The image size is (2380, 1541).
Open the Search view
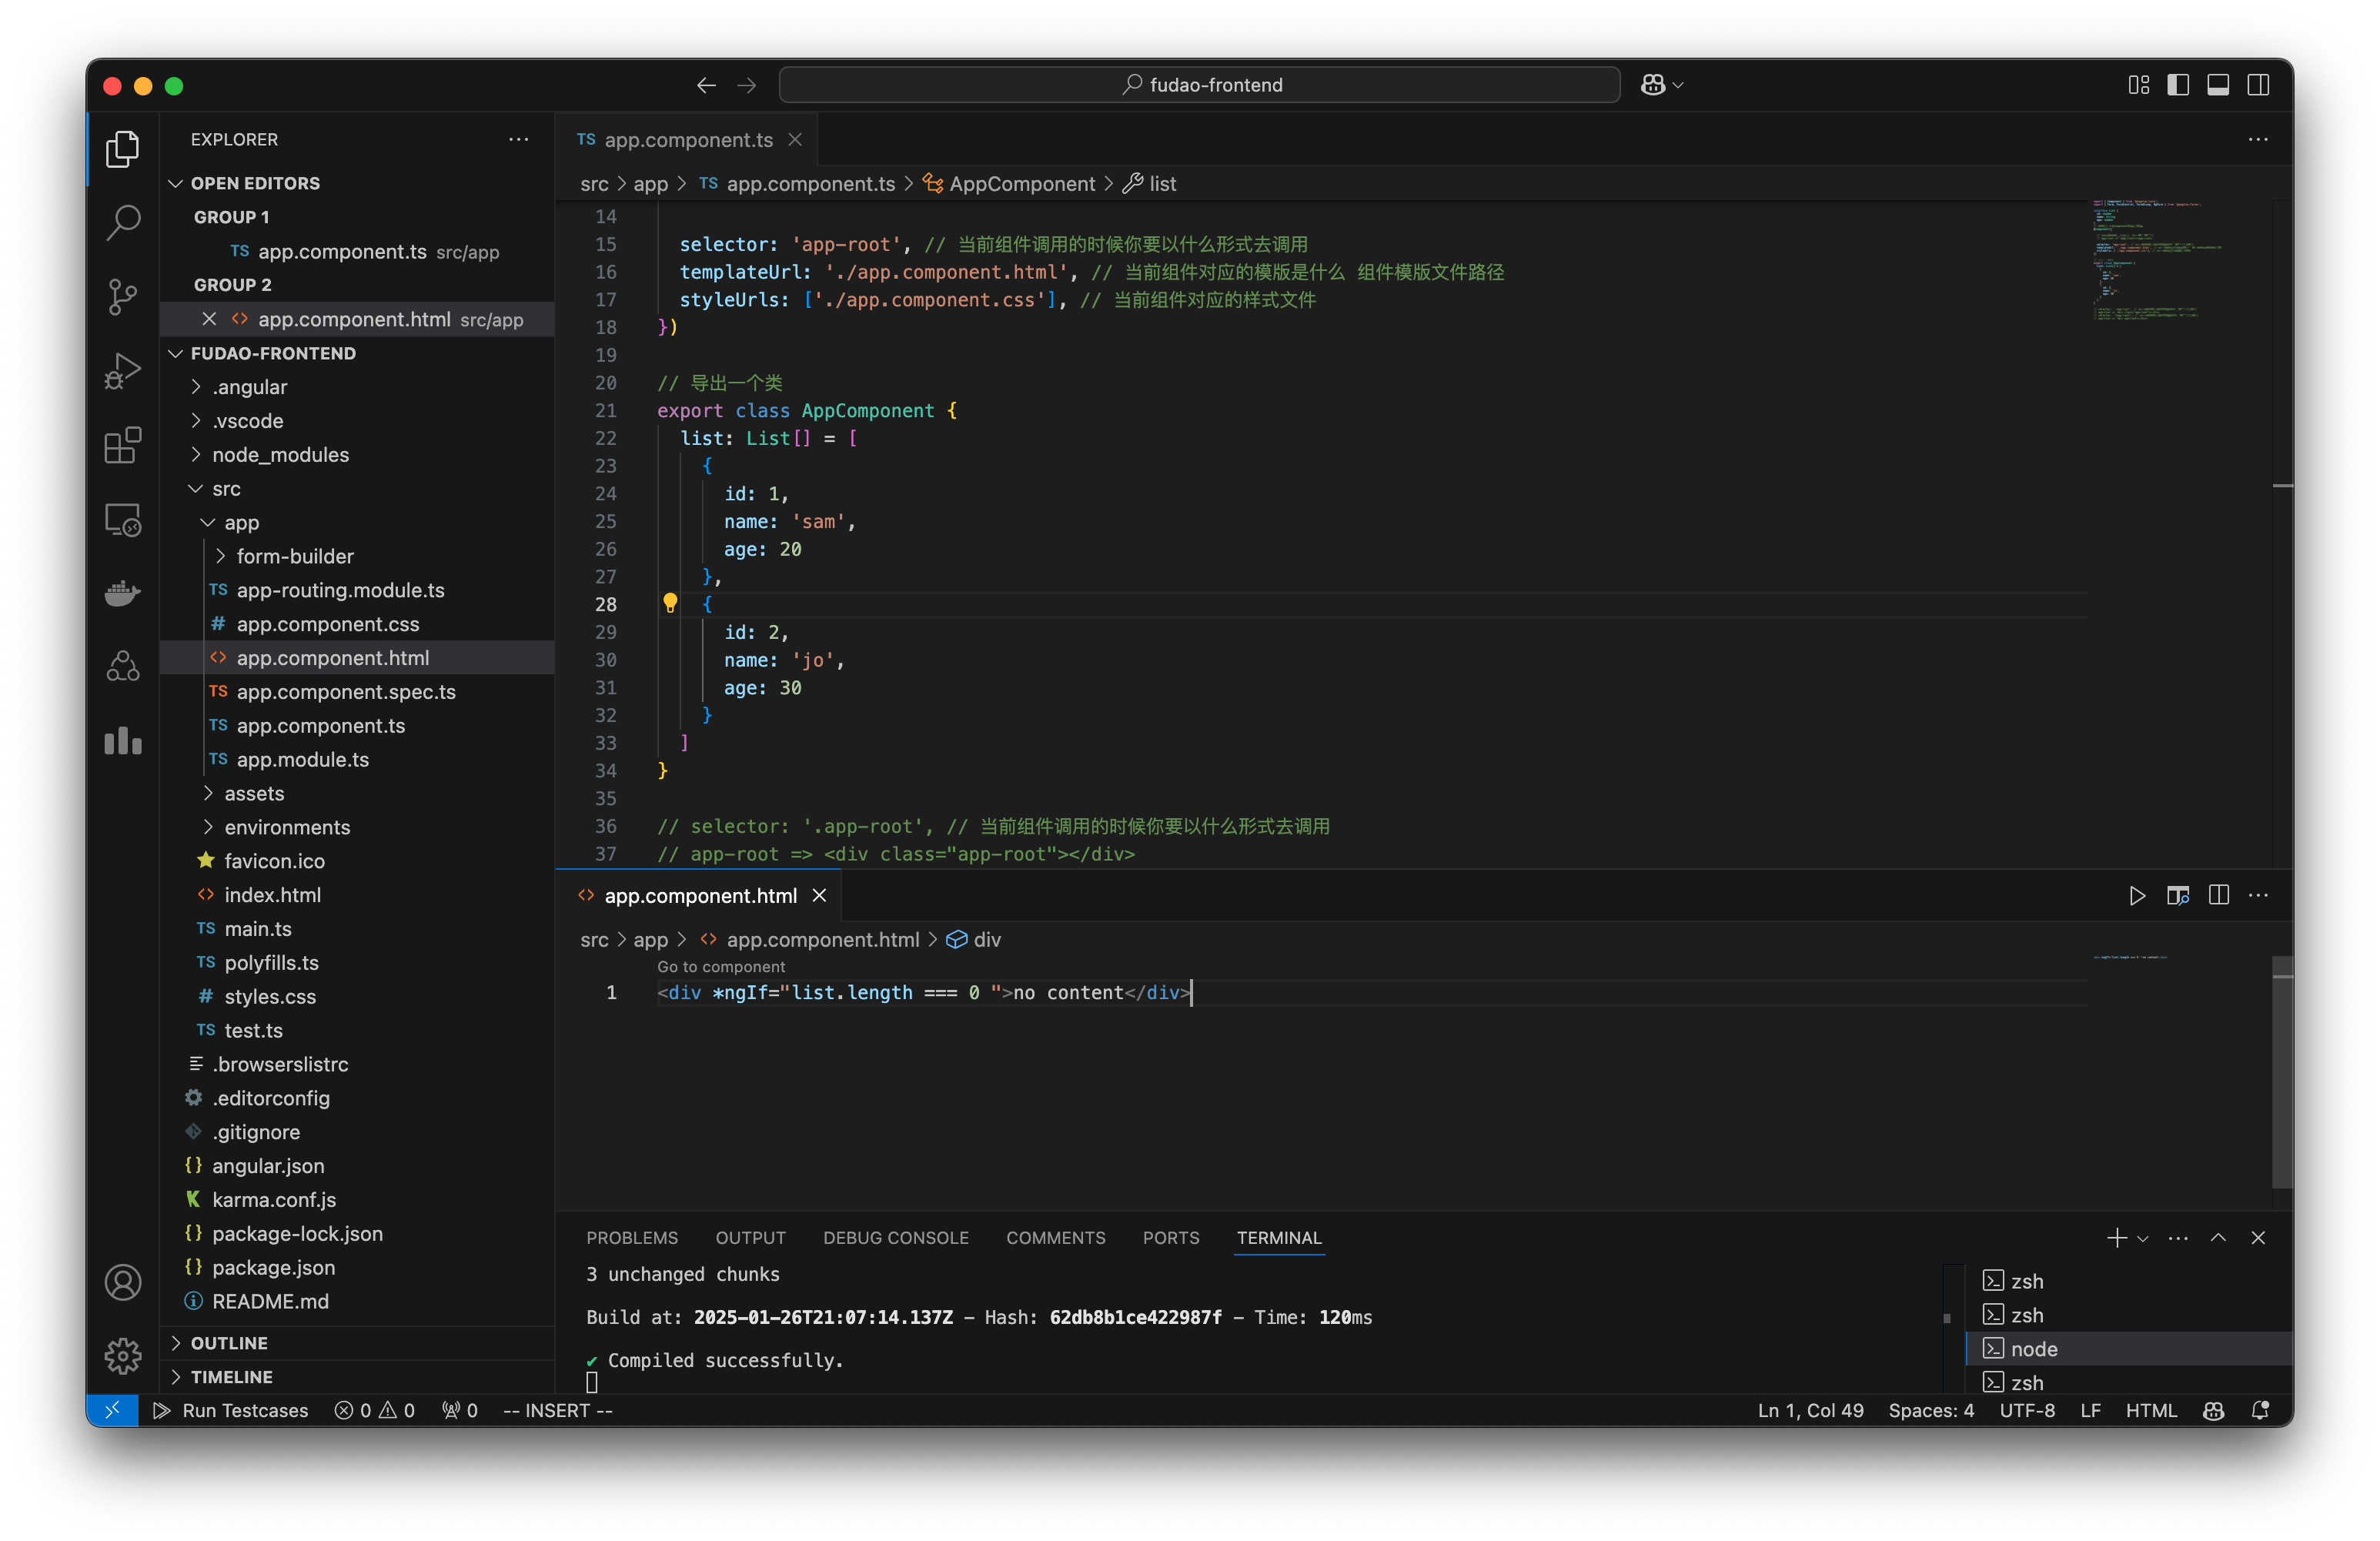(x=123, y=222)
